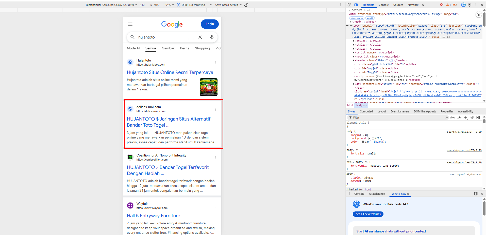This screenshot has height=235, width=486.
Task: Open the Google hamburger menu
Action: coord(130,24)
